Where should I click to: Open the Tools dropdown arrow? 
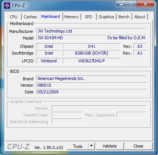tap(92, 146)
